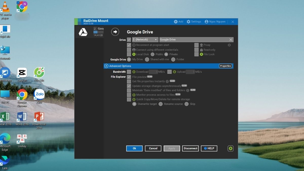Toggle Reconnect at program start checkbox
Image resolution: width=304 pixels, height=171 pixels.
click(129, 45)
